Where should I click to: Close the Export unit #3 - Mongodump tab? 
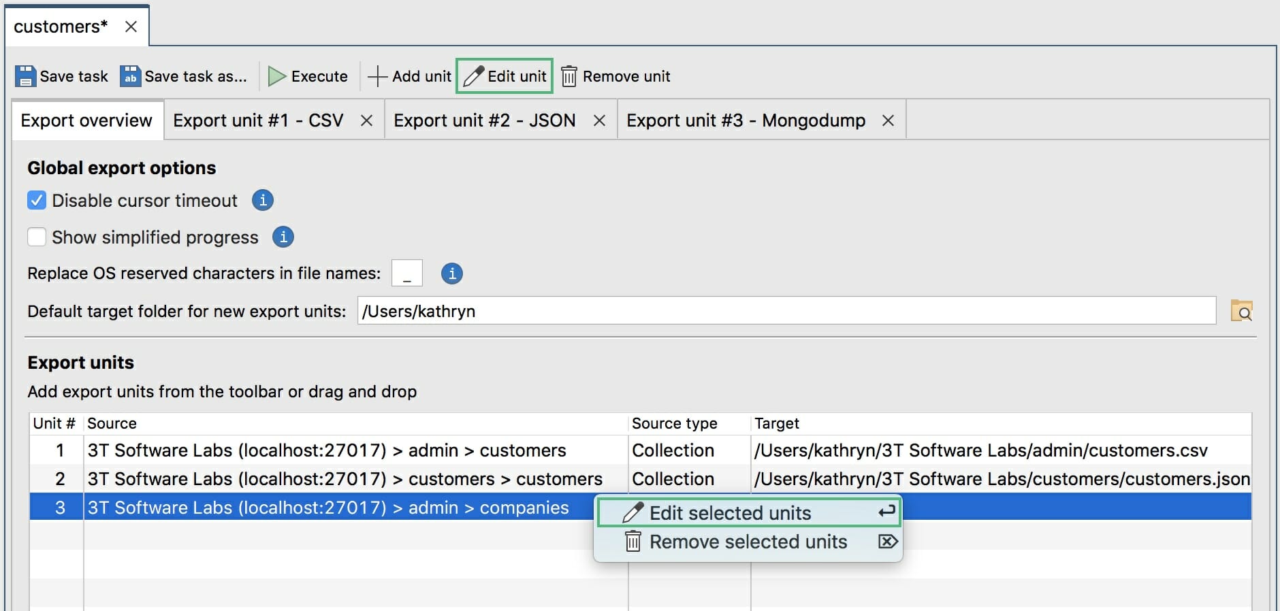pos(888,120)
